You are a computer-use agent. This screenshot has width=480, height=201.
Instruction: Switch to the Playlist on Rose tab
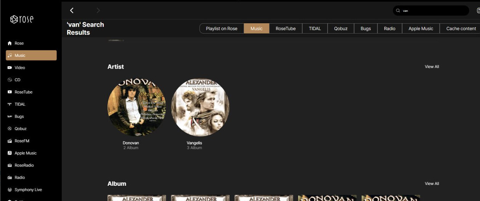point(222,29)
